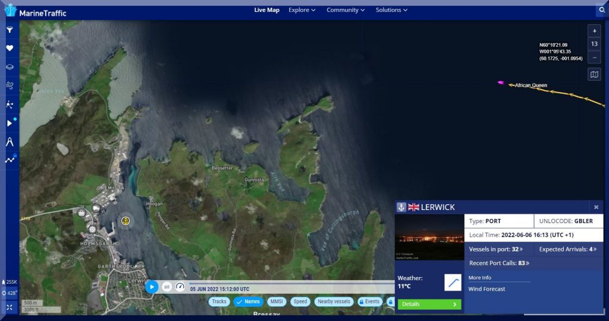Expand the Explore dropdown menu
This screenshot has width=609, height=321.
coord(302,10)
